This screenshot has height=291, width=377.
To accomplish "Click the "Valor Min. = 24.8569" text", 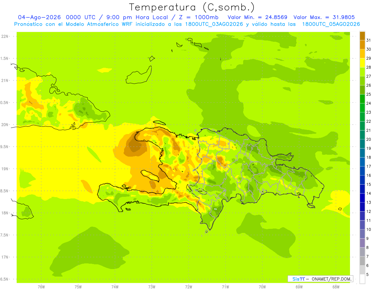I will pos(257,17).
